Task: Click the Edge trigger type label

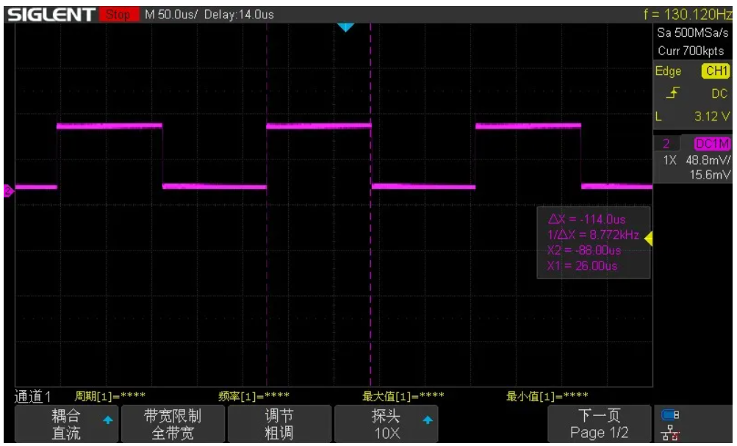Action: (668, 71)
